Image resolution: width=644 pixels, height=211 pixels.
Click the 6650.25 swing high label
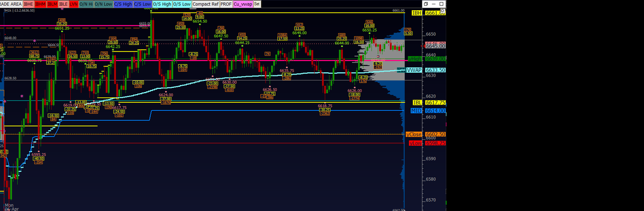(369, 30)
